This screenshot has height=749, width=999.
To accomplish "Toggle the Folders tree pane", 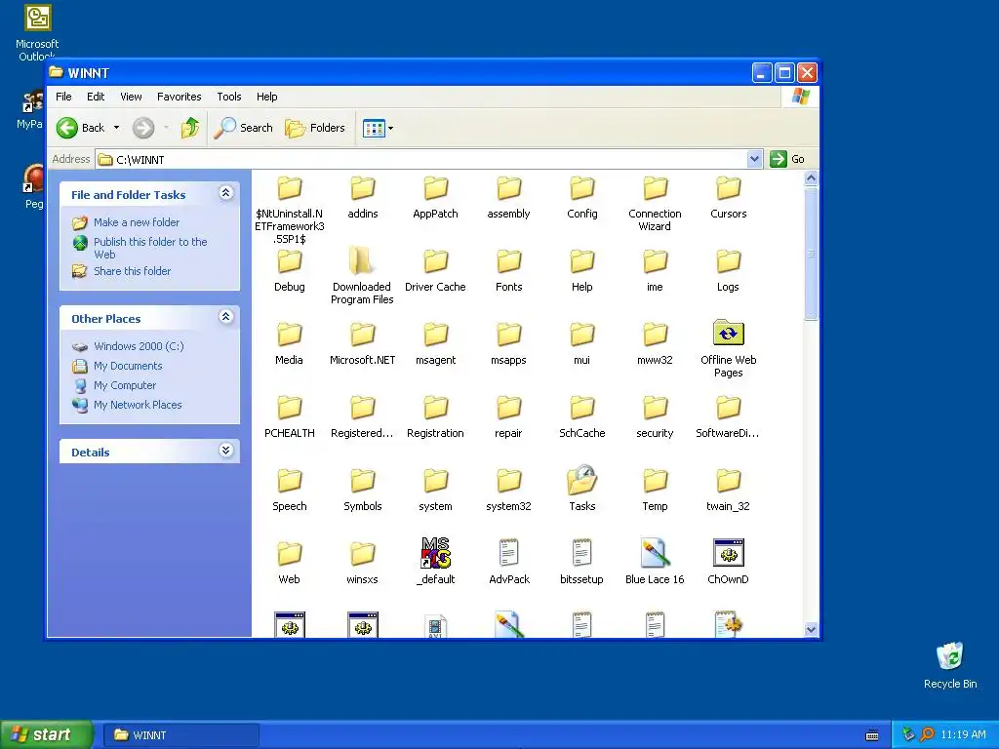I will 315,128.
